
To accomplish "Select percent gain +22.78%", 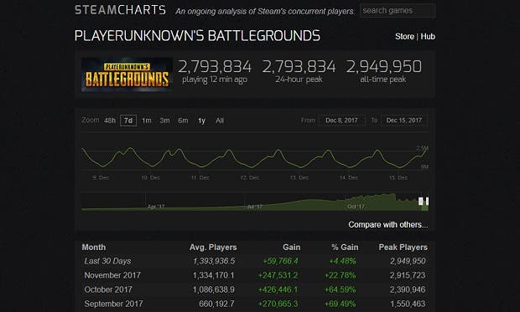I will pyautogui.click(x=340, y=275).
